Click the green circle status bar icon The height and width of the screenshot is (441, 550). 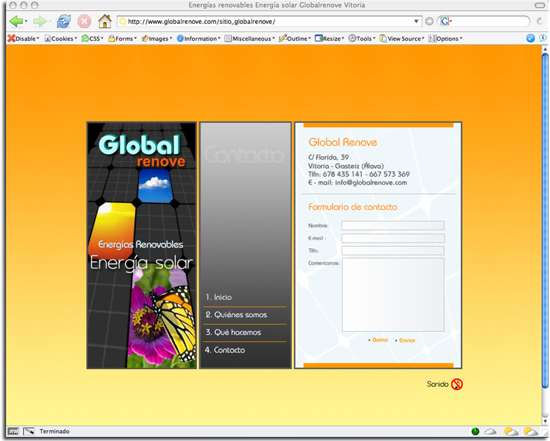pyautogui.click(x=475, y=432)
